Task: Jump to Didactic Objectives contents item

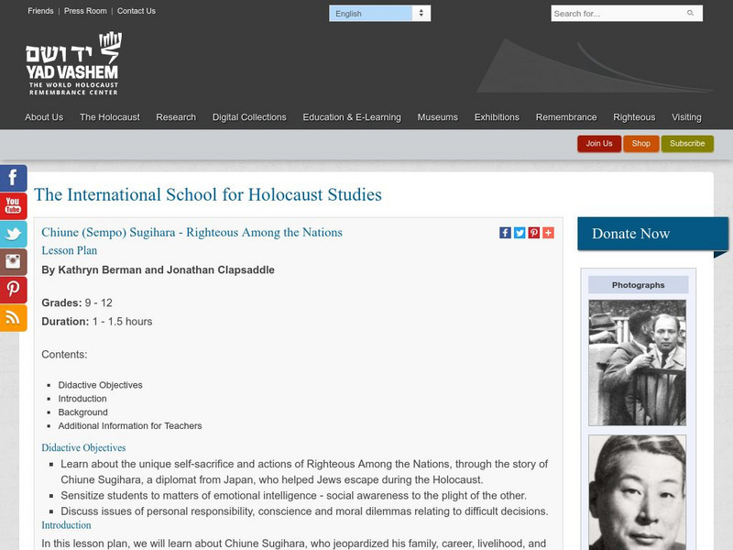Action: (100, 385)
